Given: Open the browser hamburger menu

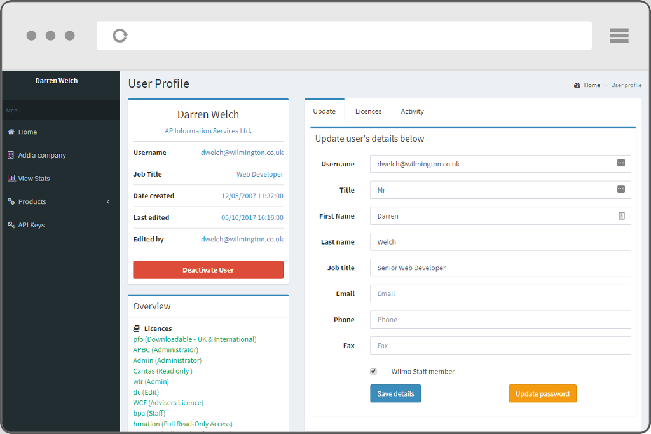Looking at the screenshot, I should point(619,36).
